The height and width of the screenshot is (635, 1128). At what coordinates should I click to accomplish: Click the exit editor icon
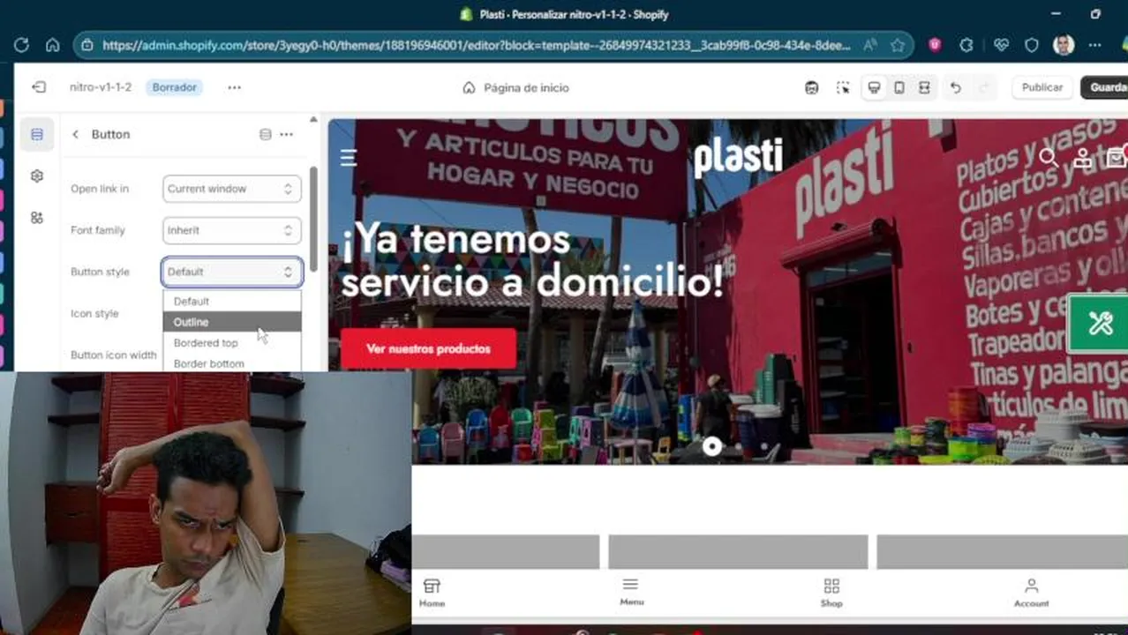pyautogui.click(x=38, y=87)
